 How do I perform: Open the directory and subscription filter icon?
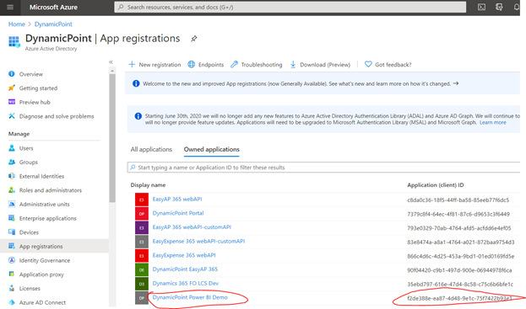[499, 7]
